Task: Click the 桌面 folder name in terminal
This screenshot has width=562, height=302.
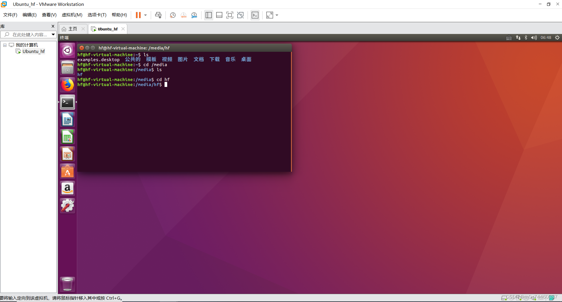Action: (x=246, y=59)
